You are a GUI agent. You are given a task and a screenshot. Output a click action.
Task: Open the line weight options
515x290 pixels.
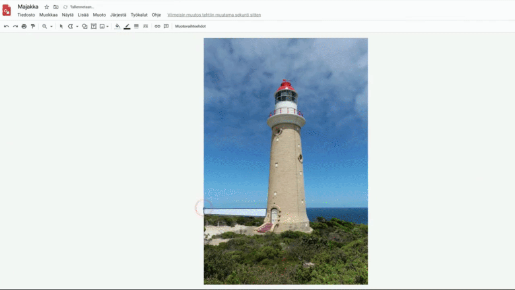[136, 26]
